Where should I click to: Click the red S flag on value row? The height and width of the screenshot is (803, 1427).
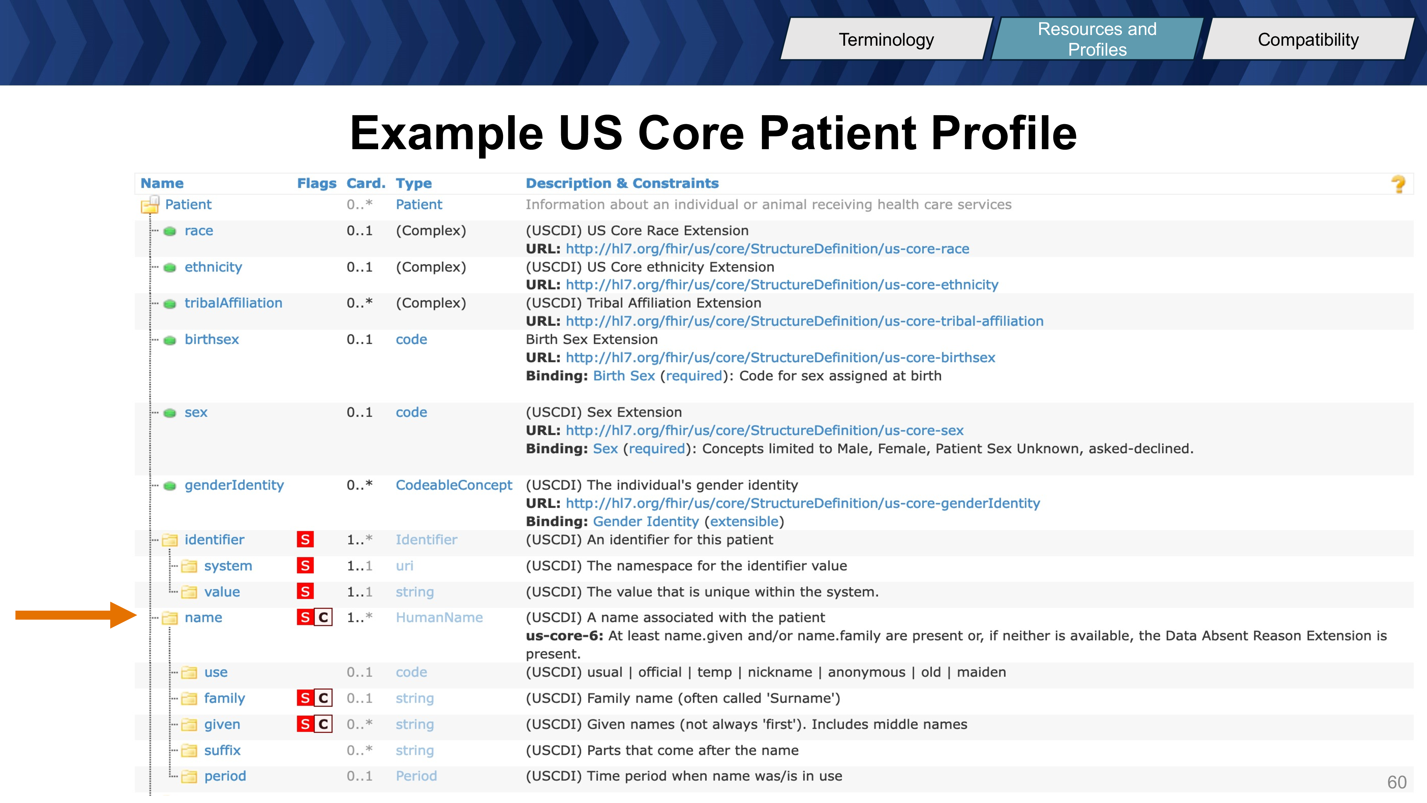pyautogui.click(x=305, y=592)
